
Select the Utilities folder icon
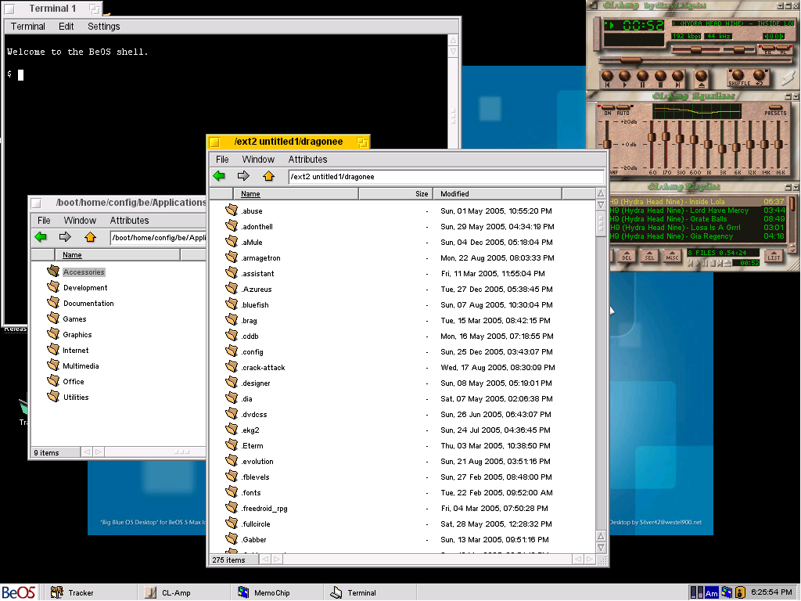[x=53, y=396]
